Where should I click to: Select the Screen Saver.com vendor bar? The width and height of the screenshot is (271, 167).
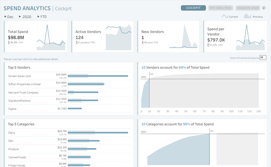click(98, 76)
